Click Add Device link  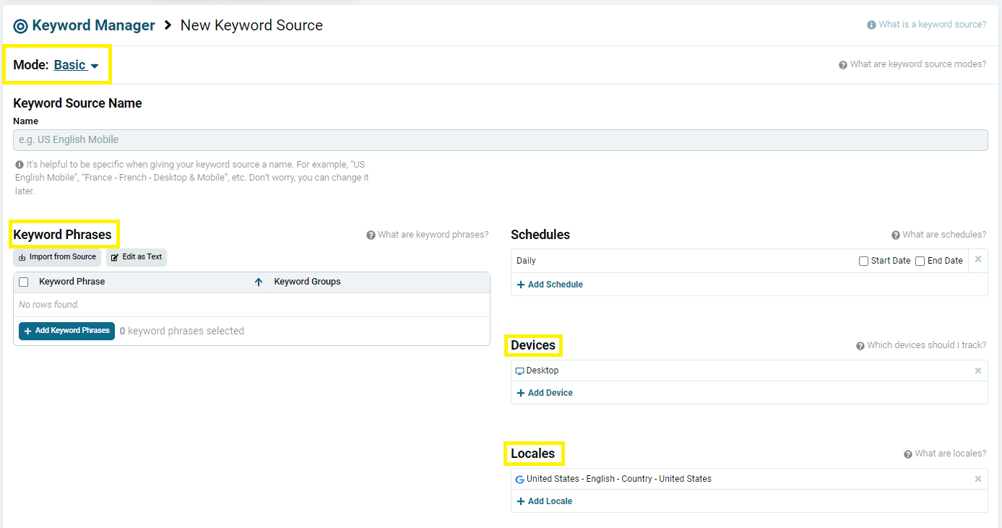pyautogui.click(x=545, y=393)
